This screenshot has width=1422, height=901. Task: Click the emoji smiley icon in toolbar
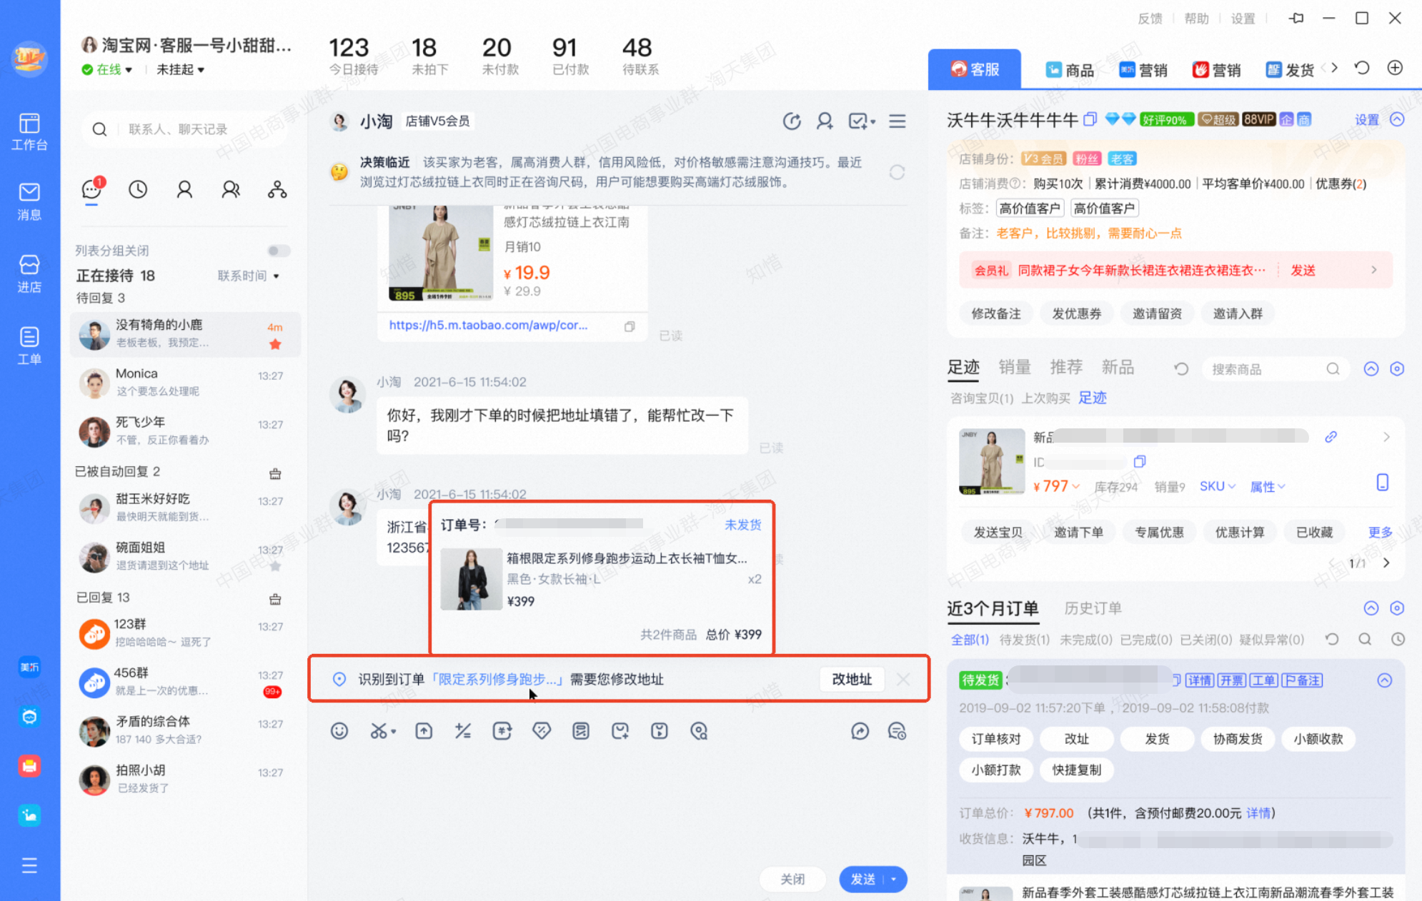[x=339, y=730]
